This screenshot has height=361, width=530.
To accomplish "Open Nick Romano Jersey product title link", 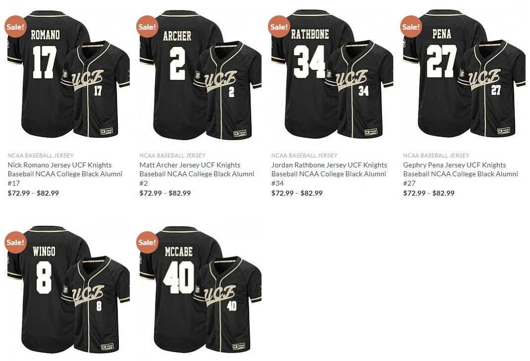I will 65,174.
